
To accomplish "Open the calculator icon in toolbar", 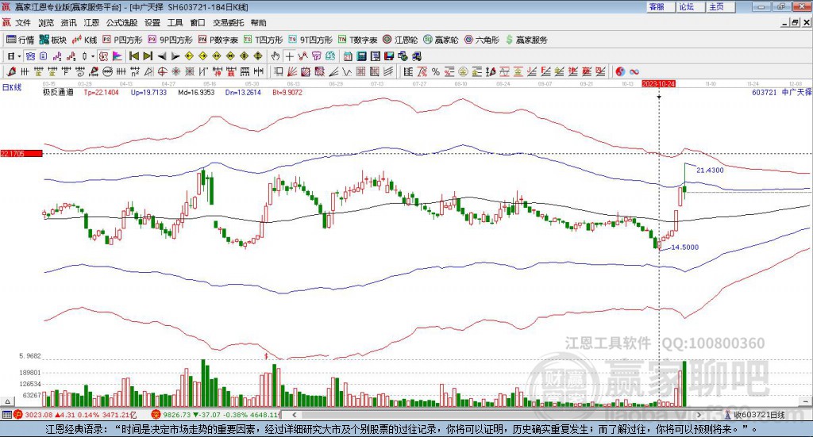I will pos(362,56).
